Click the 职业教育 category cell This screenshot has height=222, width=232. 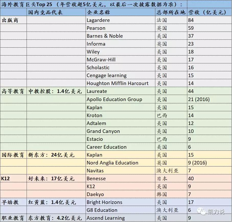pyautogui.click(x=13, y=218)
